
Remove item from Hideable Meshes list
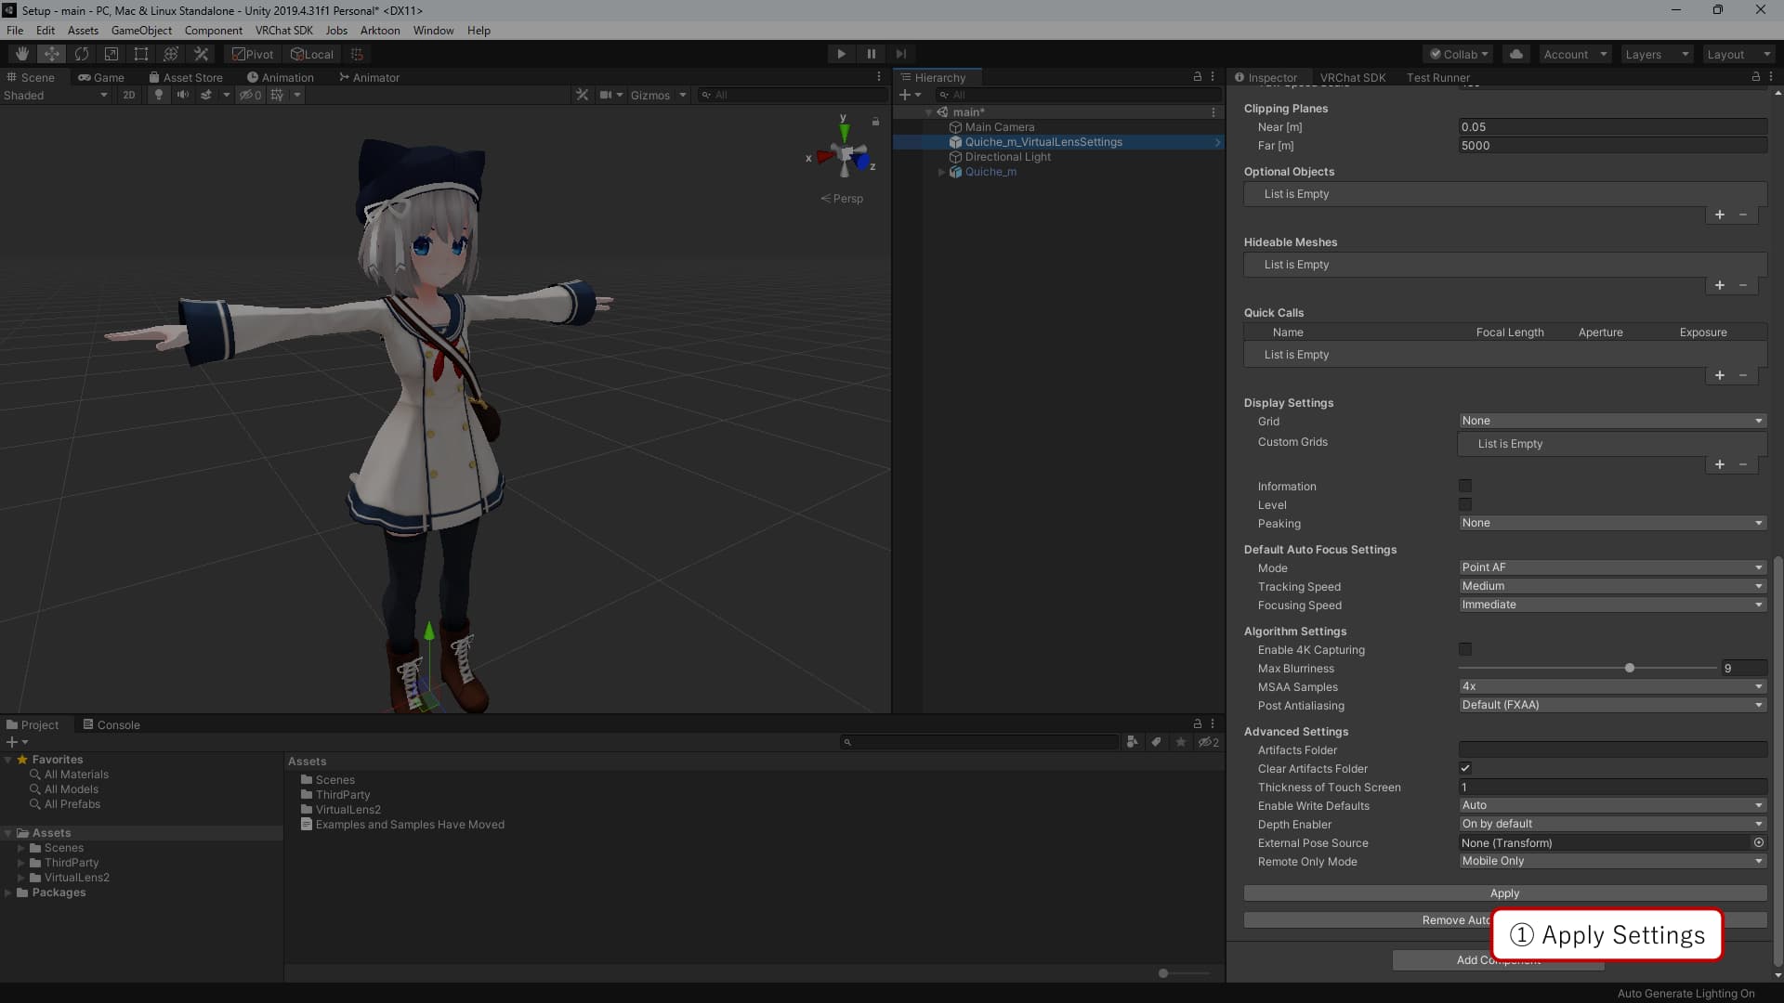click(1743, 285)
